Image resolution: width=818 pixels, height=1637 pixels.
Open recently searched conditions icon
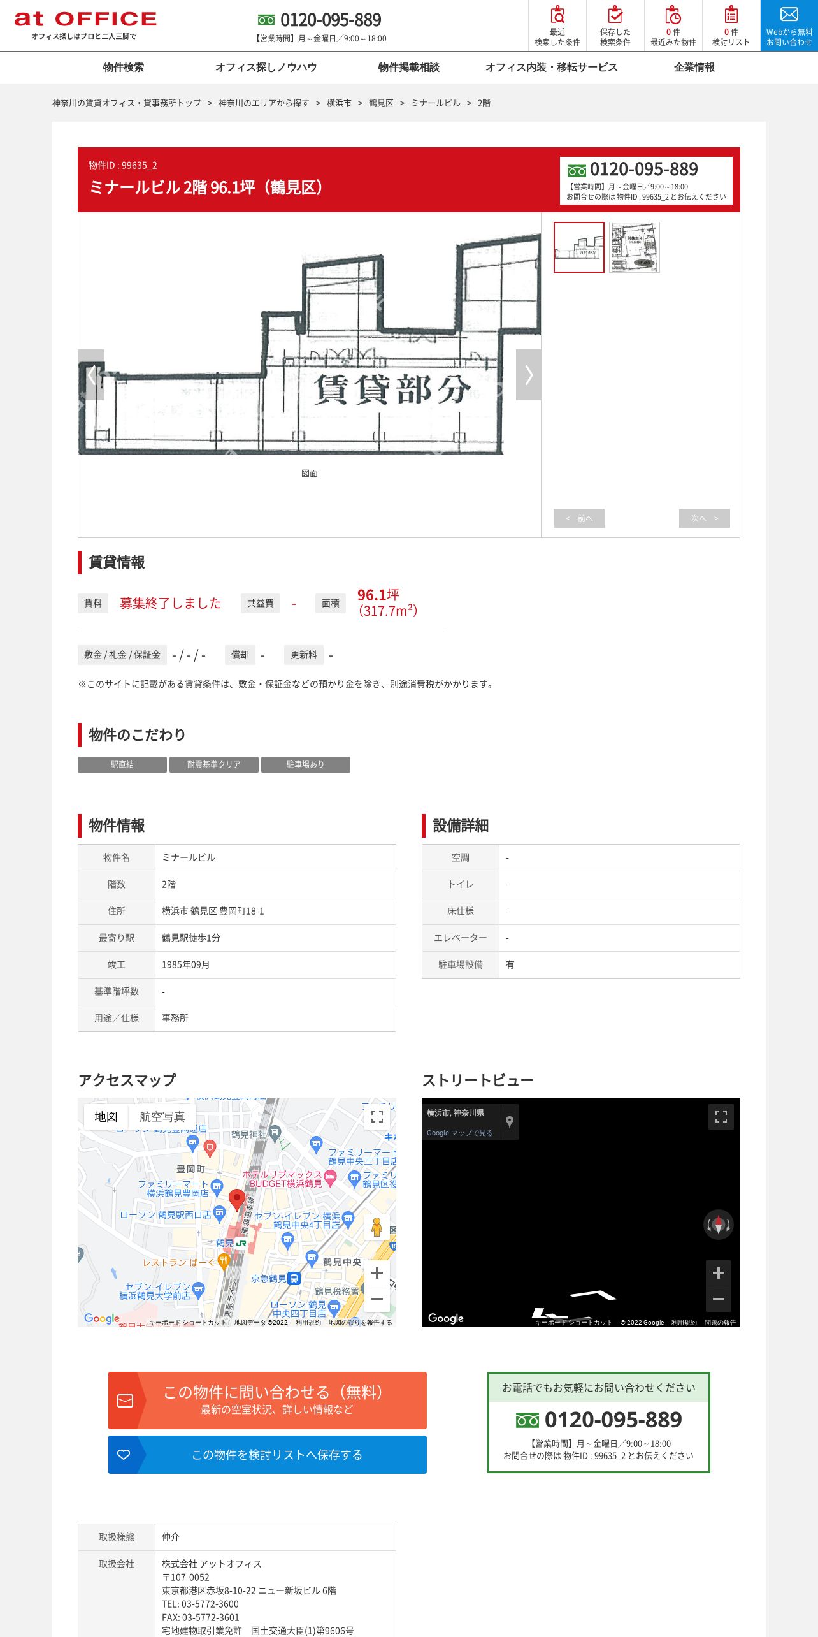tap(557, 25)
